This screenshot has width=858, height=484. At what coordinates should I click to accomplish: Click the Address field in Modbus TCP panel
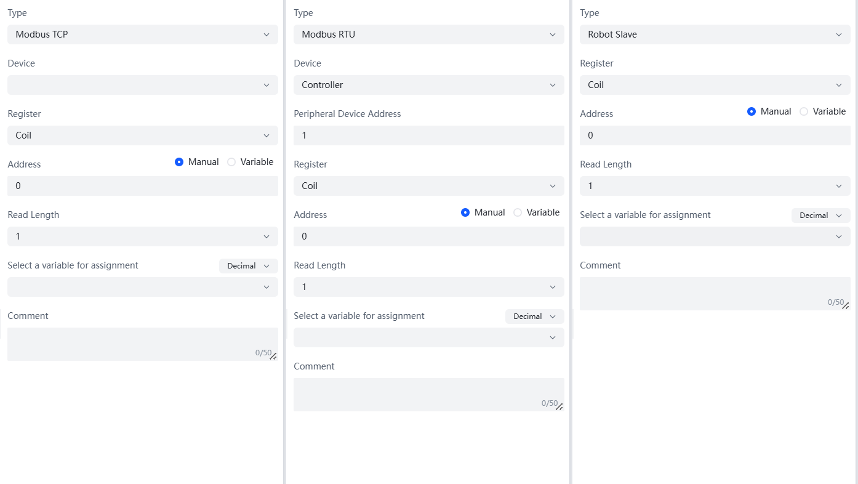pos(142,186)
